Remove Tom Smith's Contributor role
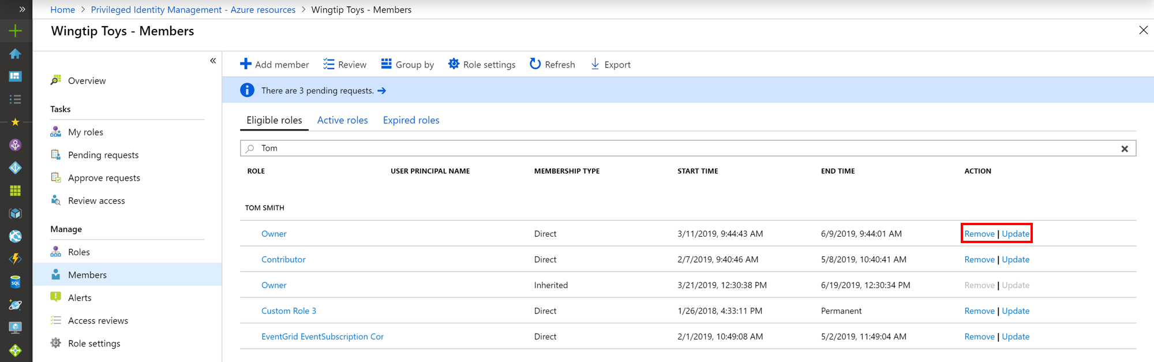Screen dimensions: 1154x362 click(x=979, y=259)
